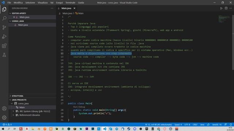Screen dimensions: 234x131
Task: Open the File menu
Action: 9,3
